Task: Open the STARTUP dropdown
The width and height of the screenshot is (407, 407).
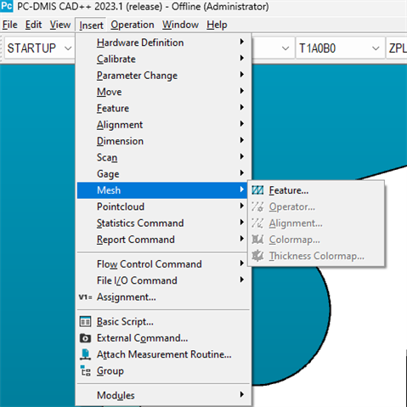Action: pos(39,48)
